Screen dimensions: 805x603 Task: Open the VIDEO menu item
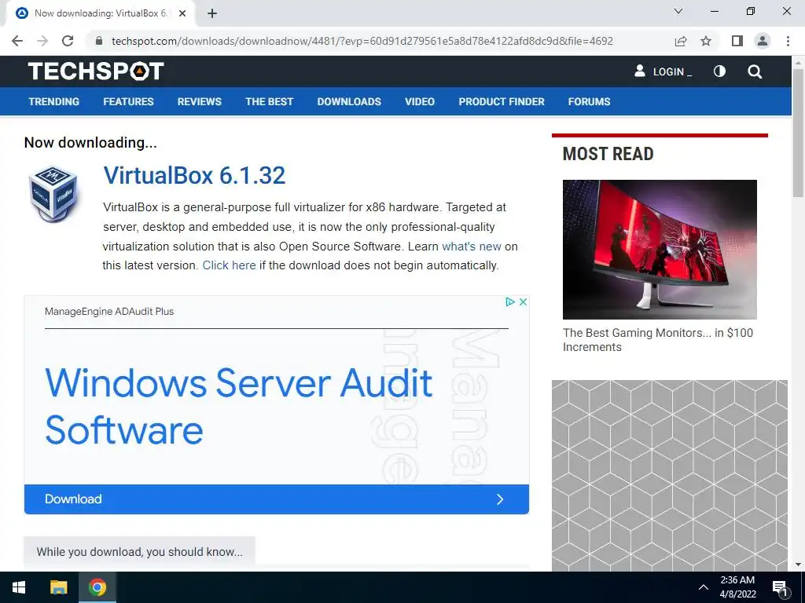click(x=420, y=101)
